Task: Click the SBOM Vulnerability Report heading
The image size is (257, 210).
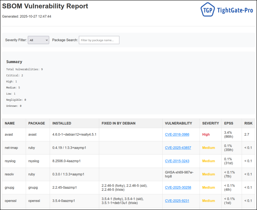Action: 45,6
